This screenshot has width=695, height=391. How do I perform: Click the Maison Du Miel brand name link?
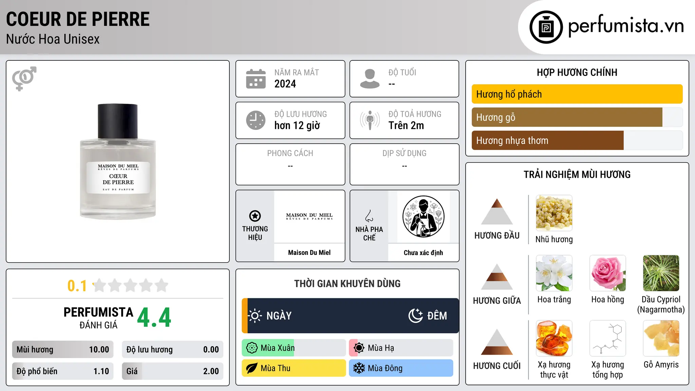(x=309, y=253)
